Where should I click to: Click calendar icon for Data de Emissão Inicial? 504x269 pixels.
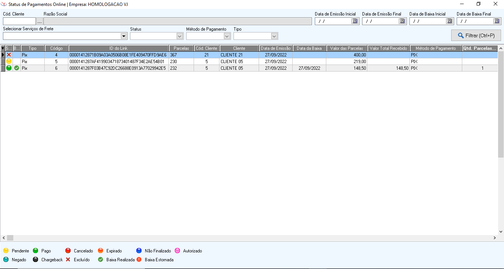coord(355,21)
